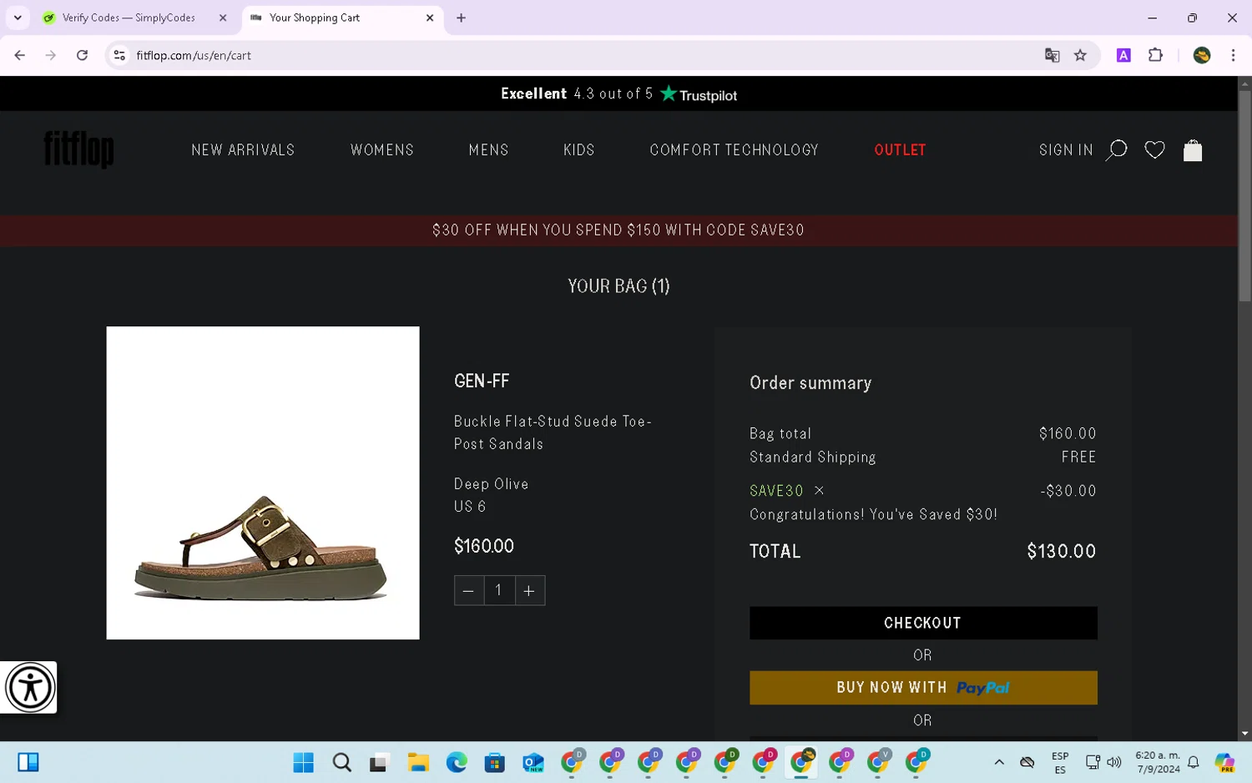This screenshot has width=1252, height=783.
Task: Open File Explorer from taskbar
Action: click(418, 762)
